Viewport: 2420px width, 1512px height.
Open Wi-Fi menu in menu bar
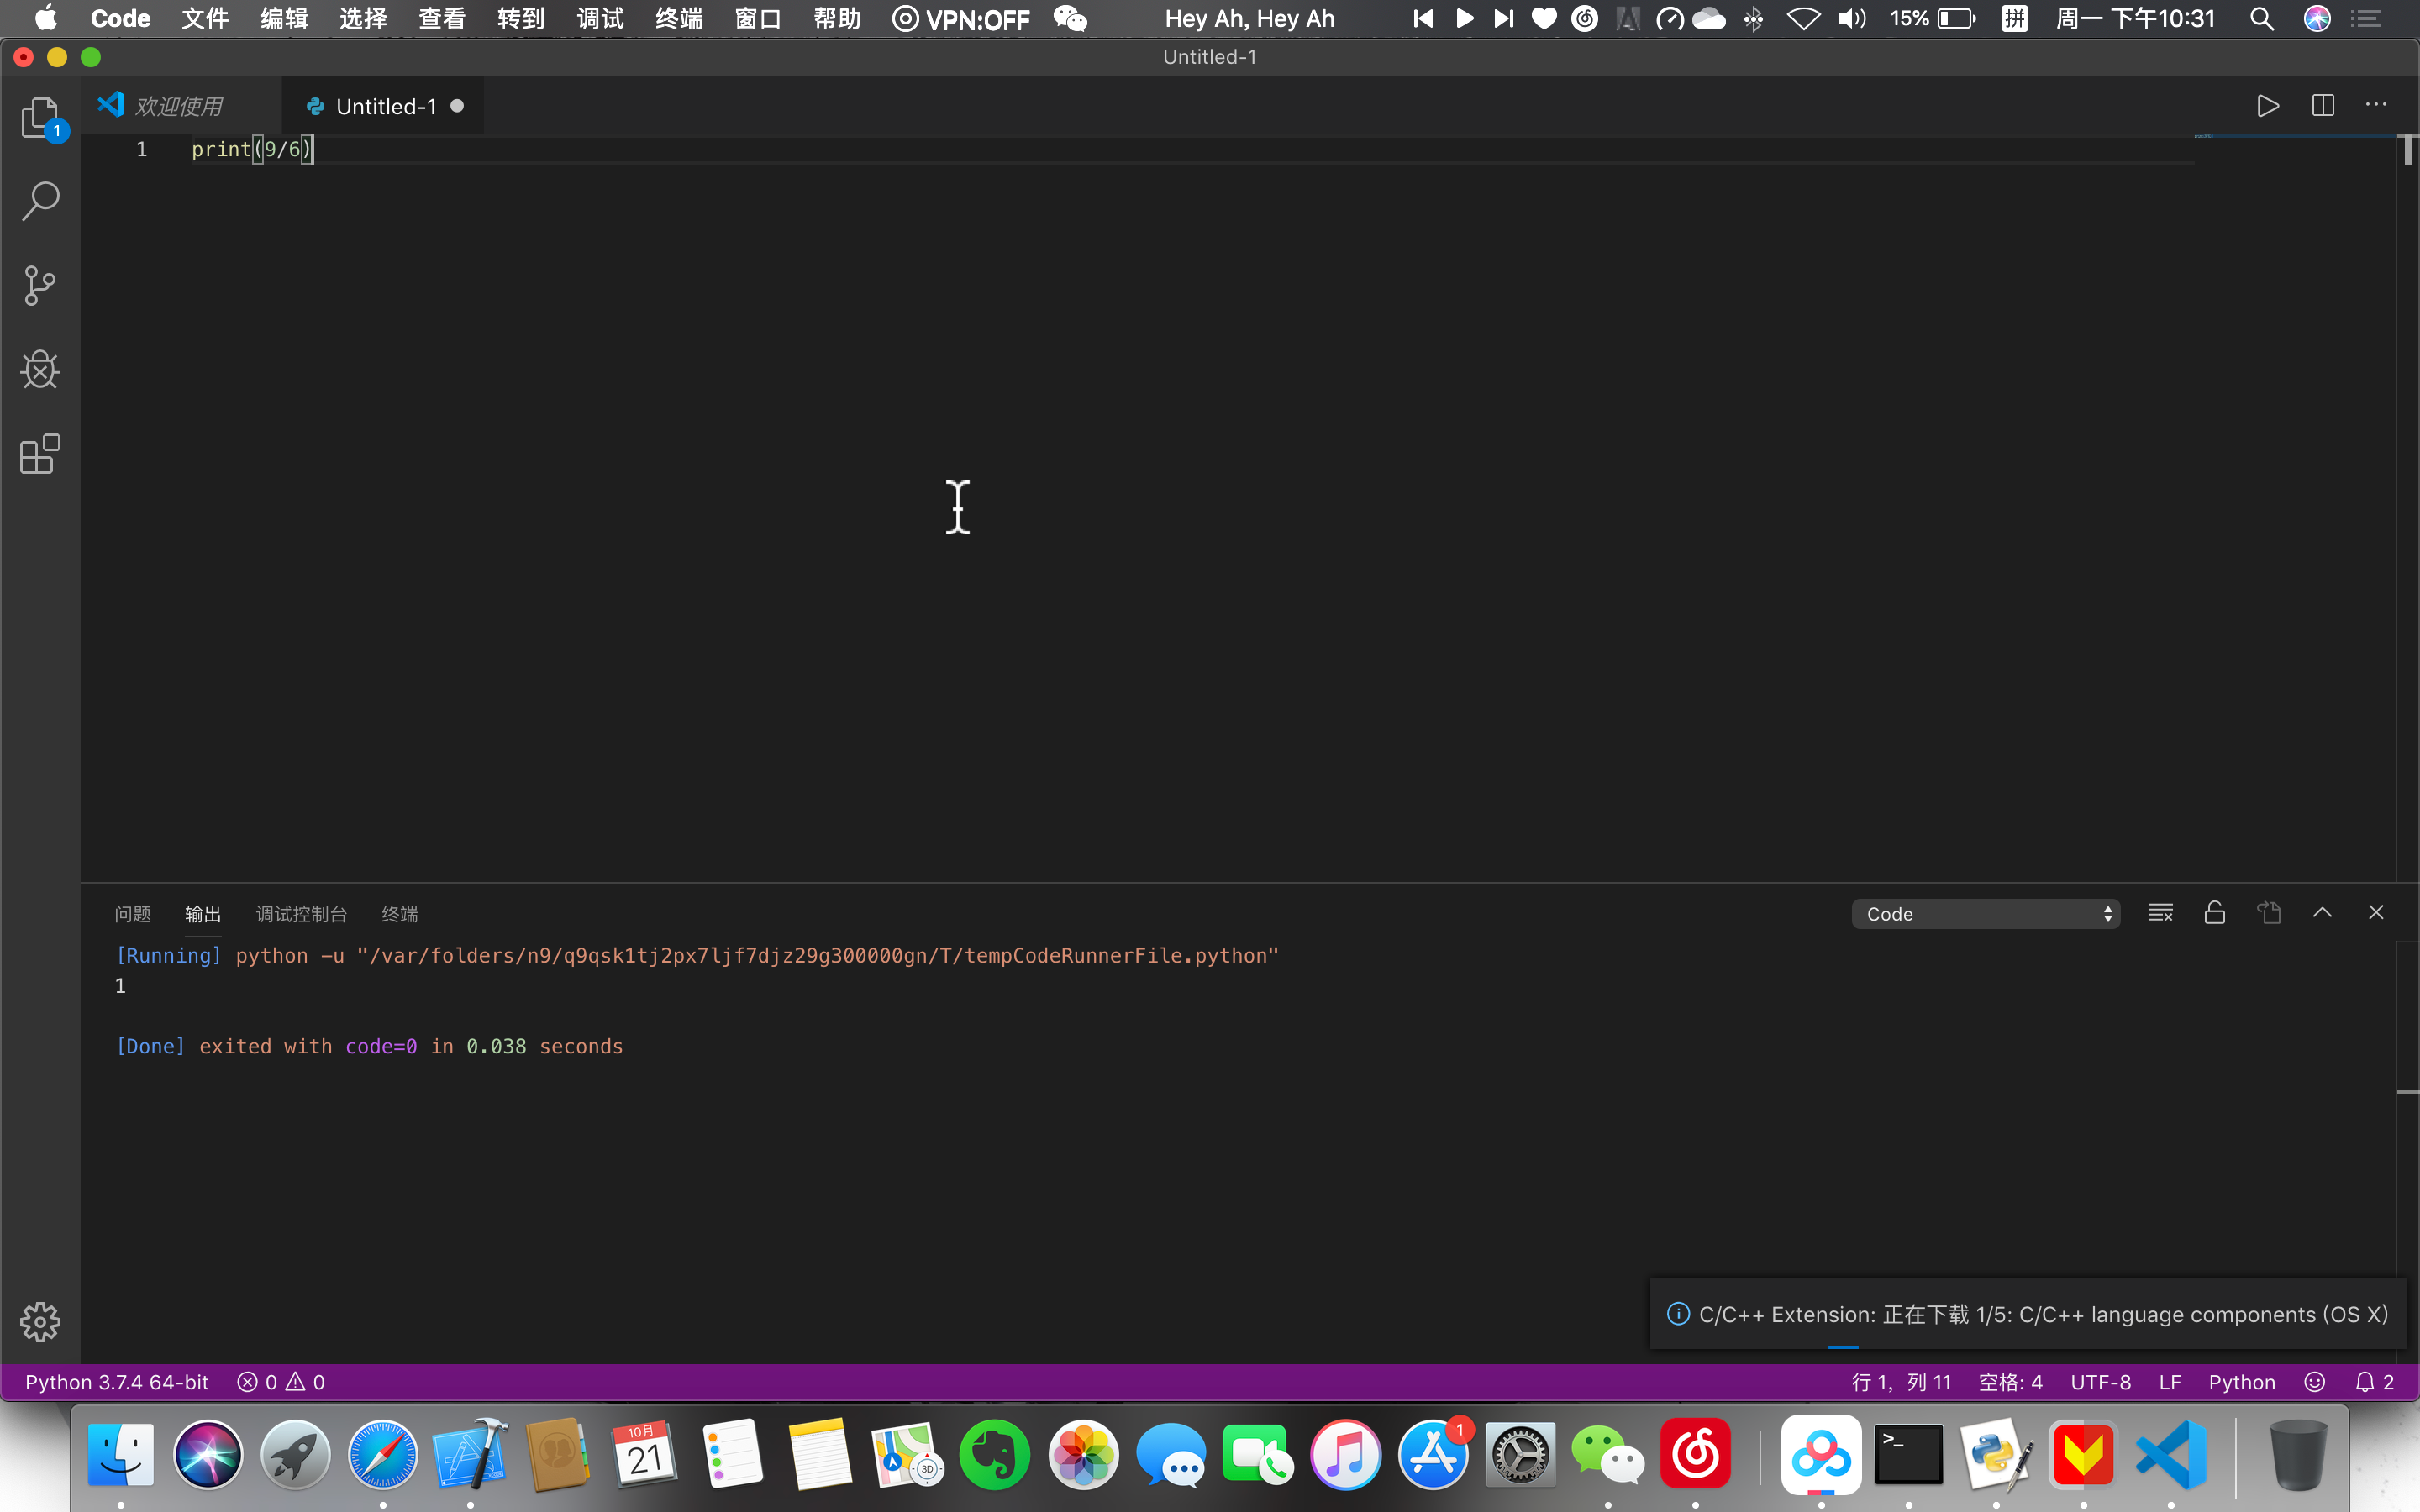1803,18
